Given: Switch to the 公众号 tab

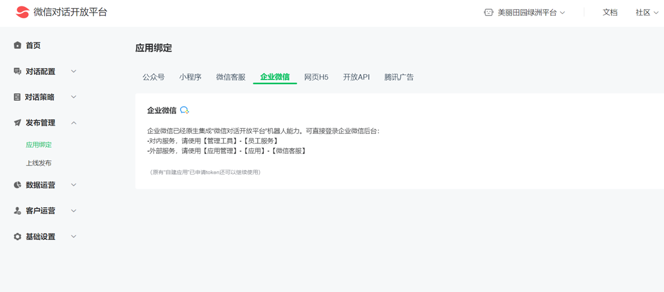Looking at the screenshot, I should click(x=153, y=77).
